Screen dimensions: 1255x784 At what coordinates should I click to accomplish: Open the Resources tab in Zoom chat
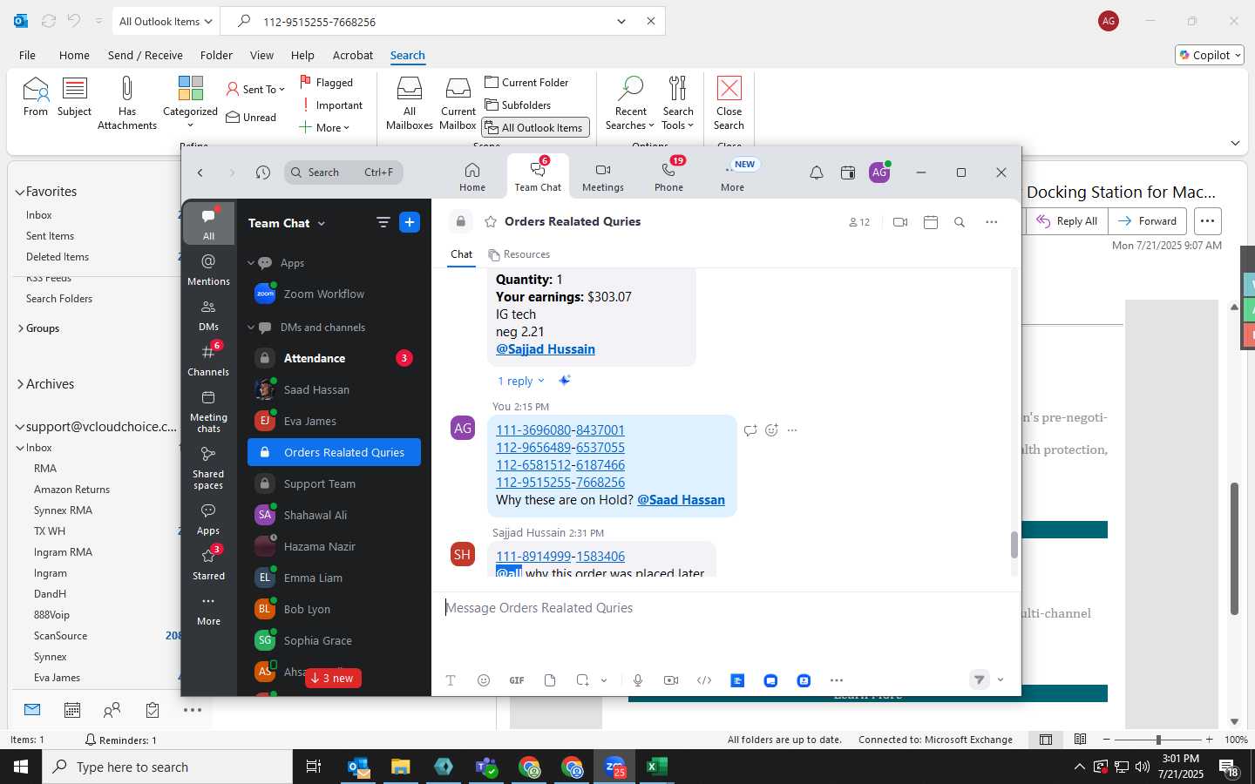(519, 254)
